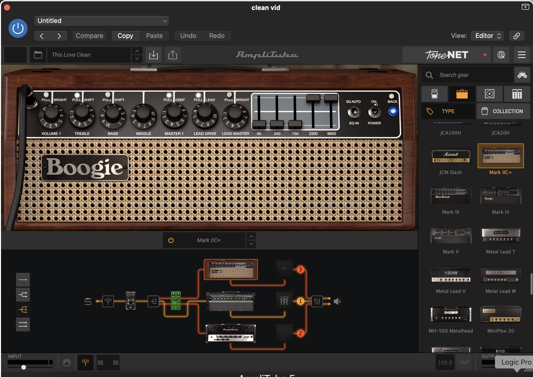533x377 pixels.
Task: Select the JCM Slash amp thumbnail
Action: click(451, 156)
